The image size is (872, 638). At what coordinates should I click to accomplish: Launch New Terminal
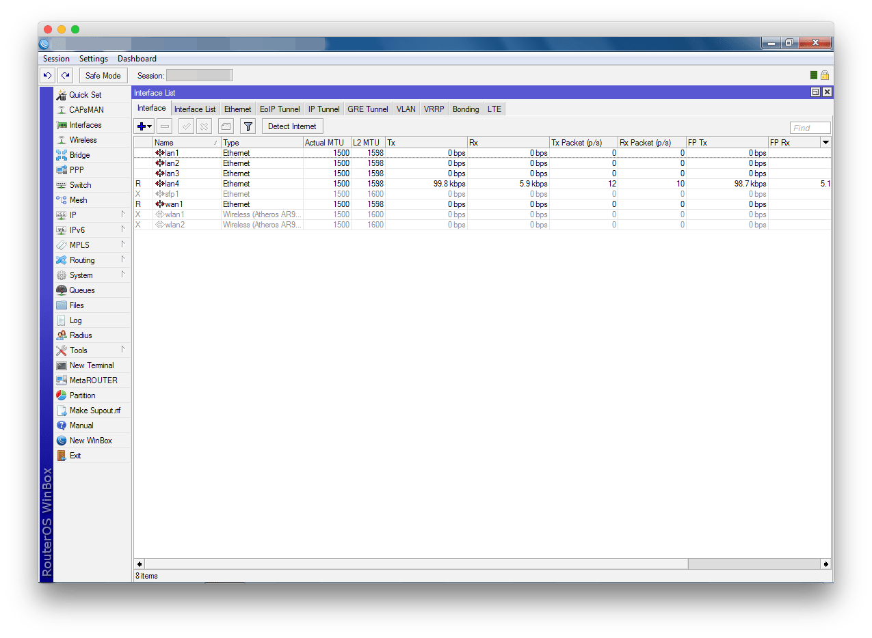[91, 365]
